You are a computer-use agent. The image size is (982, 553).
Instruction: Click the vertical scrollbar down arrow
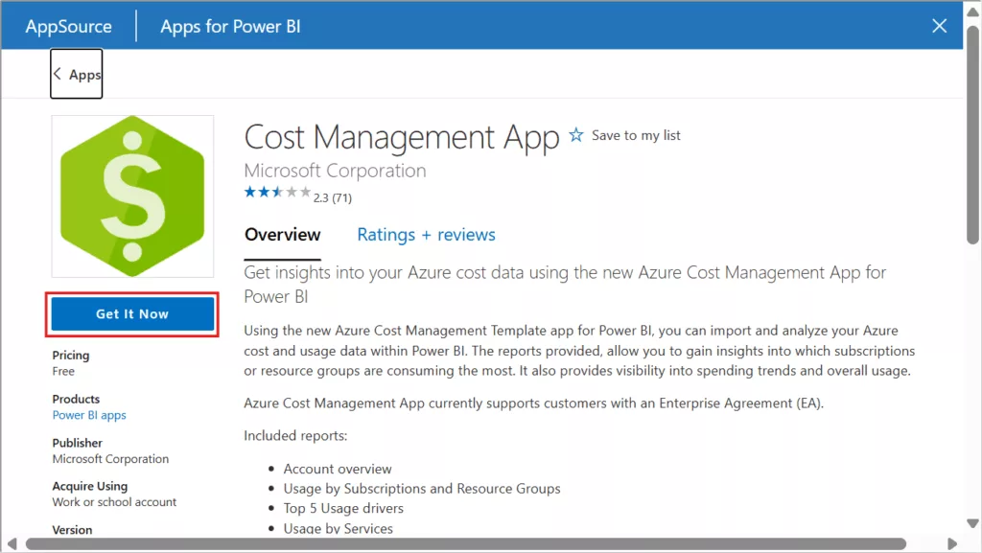coord(972,523)
